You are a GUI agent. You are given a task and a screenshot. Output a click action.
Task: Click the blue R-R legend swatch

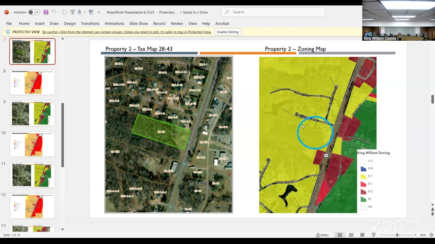click(x=363, y=168)
